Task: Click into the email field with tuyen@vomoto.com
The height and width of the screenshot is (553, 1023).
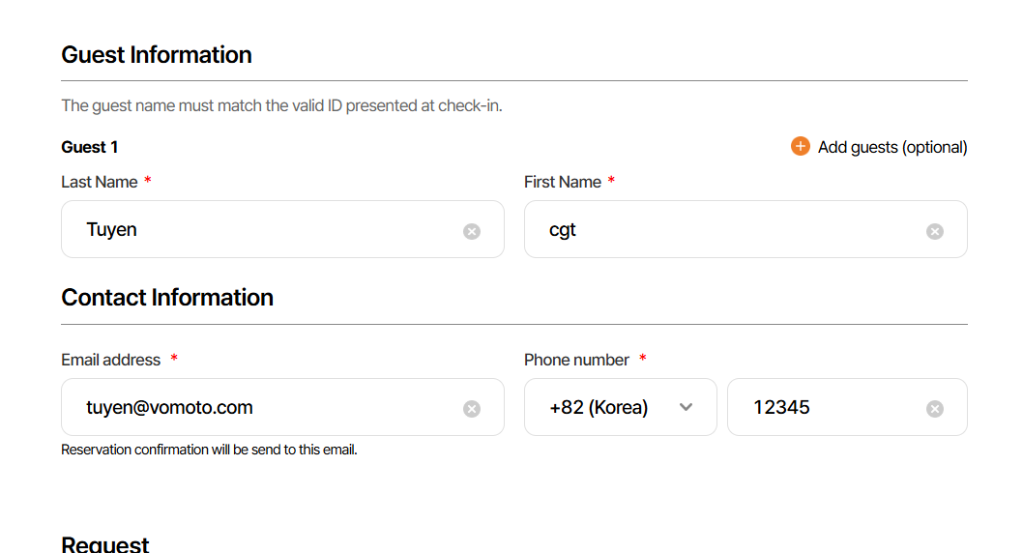Action: click(261, 407)
